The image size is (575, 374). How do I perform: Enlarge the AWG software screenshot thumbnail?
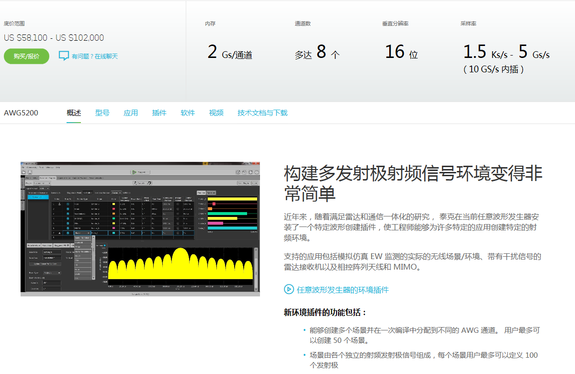point(140,229)
